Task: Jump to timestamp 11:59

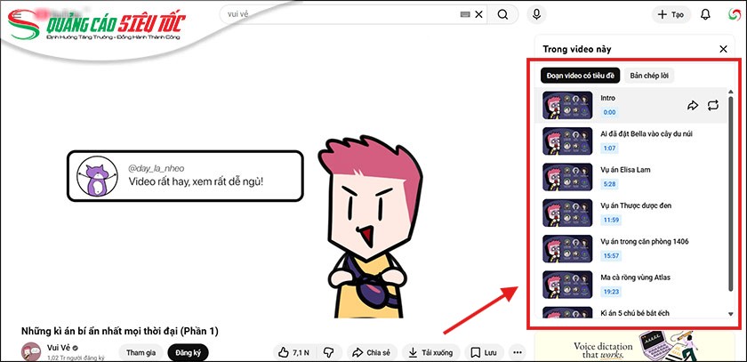Action: coord(611,220)
